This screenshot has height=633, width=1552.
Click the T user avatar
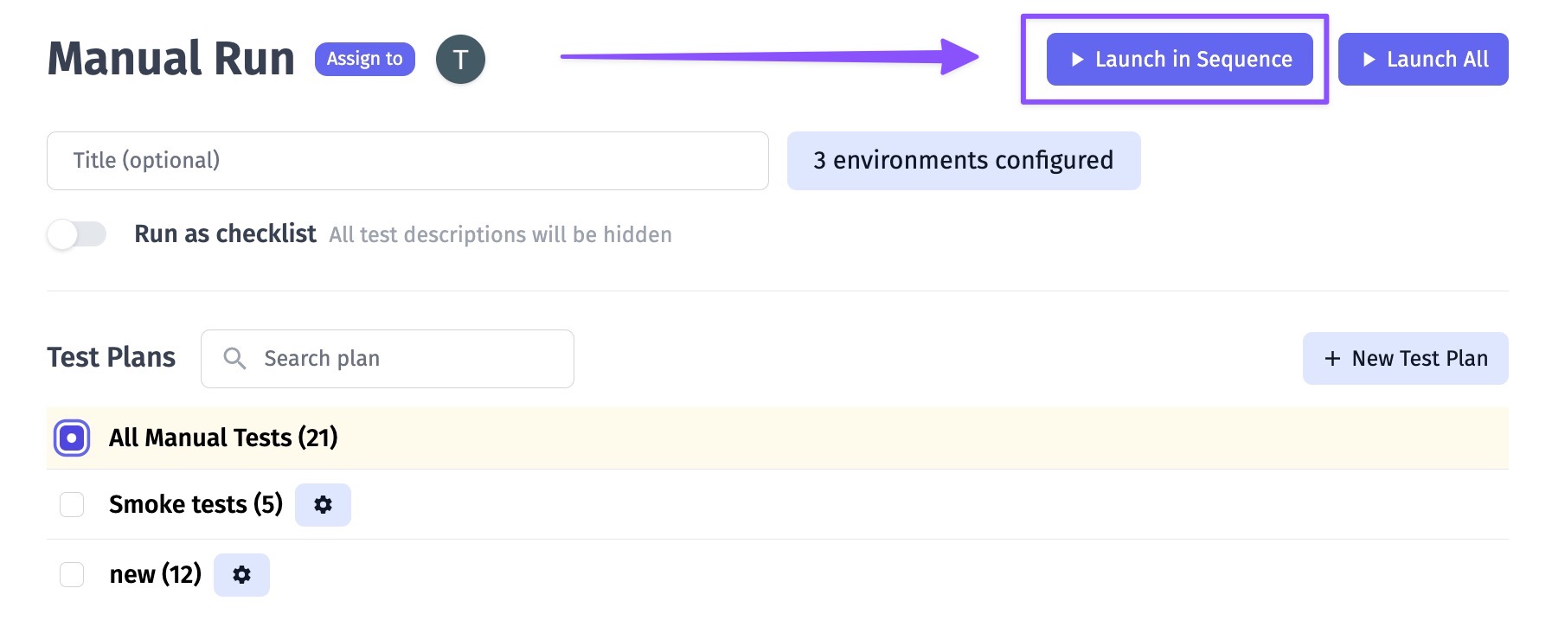[x=460, y=60]
